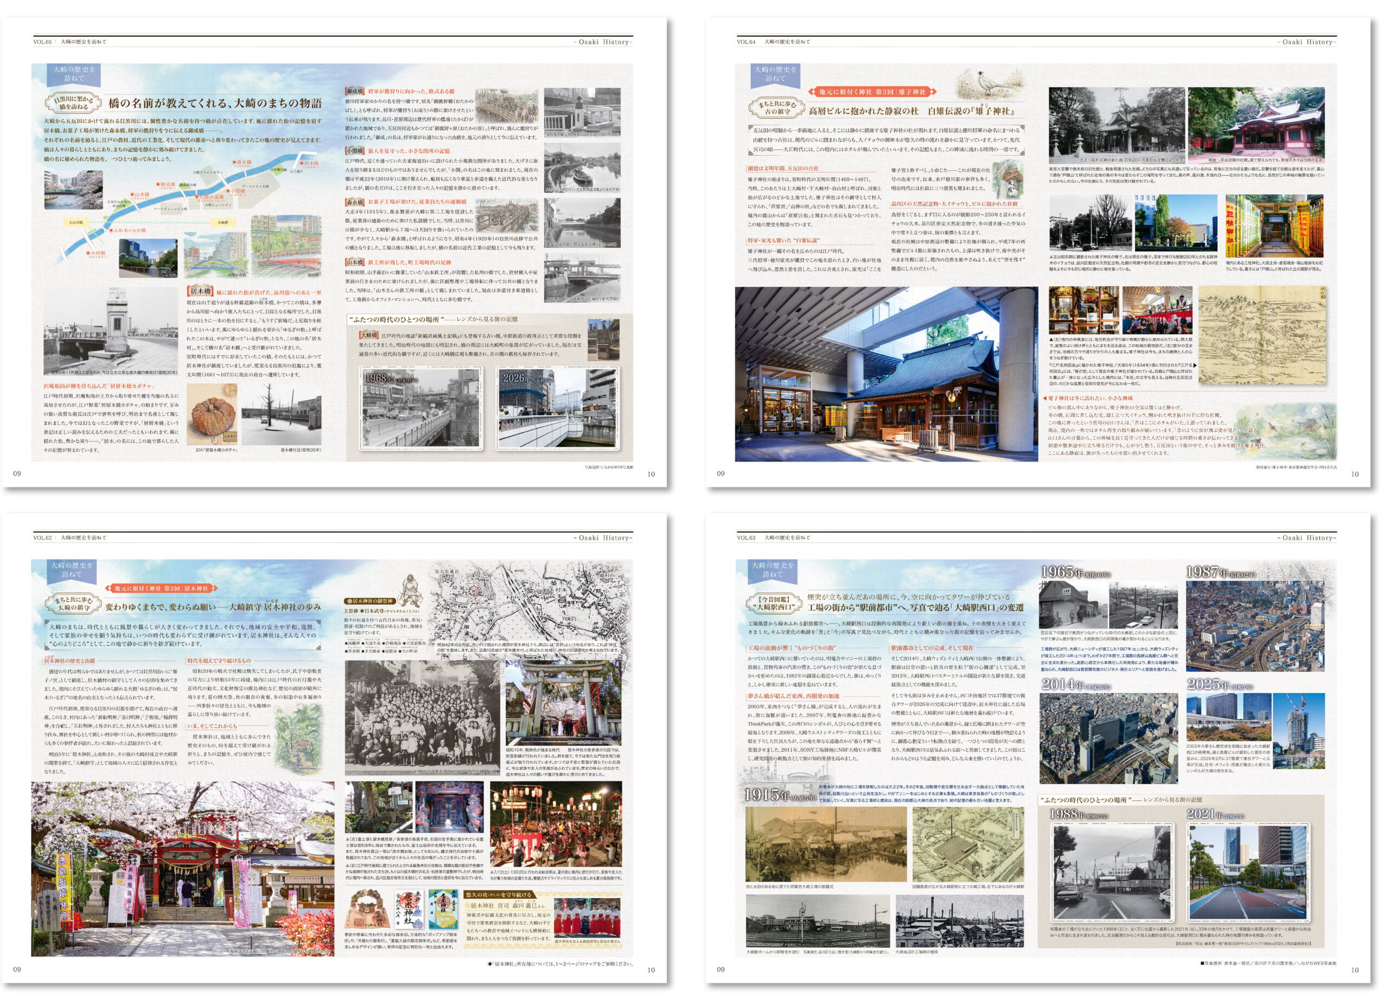The width and height of the screenshot is (1389, 1007).
Task: Select the pumpkin photo in VOL.65 spread
Action: click(x=211, y=414)
